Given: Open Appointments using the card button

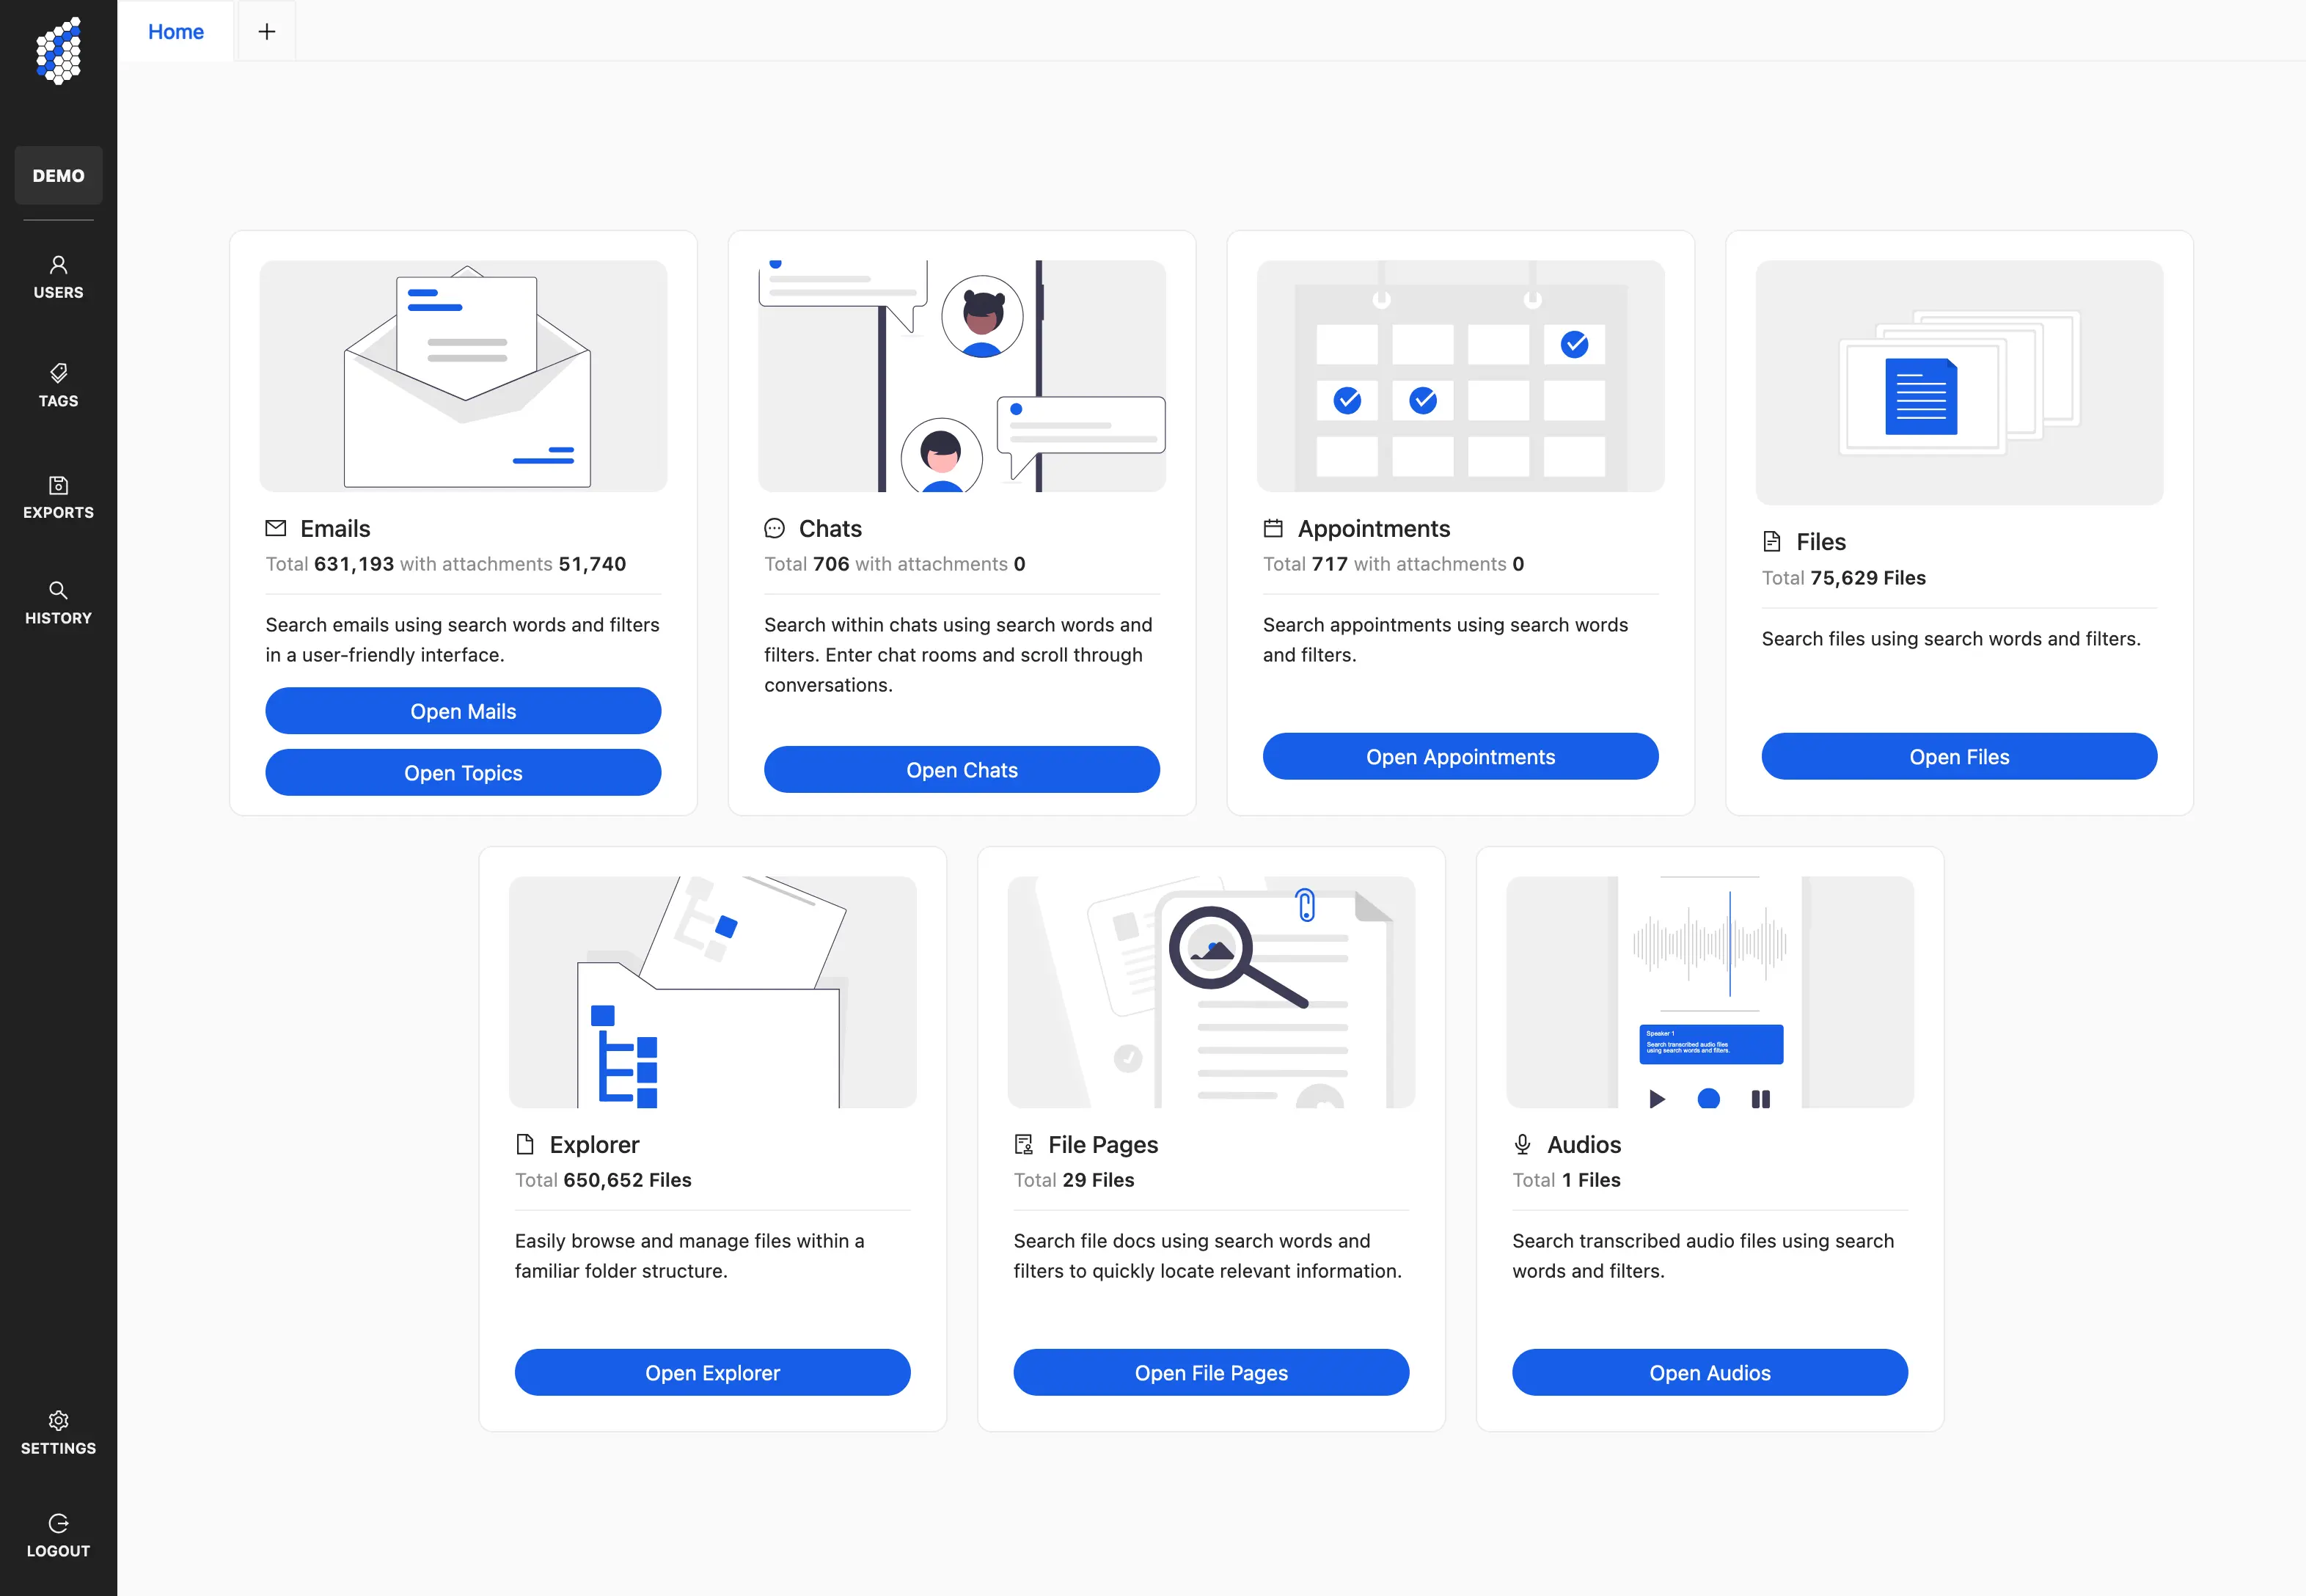Looking at the screenshot, I should [x=1459, y=756].
